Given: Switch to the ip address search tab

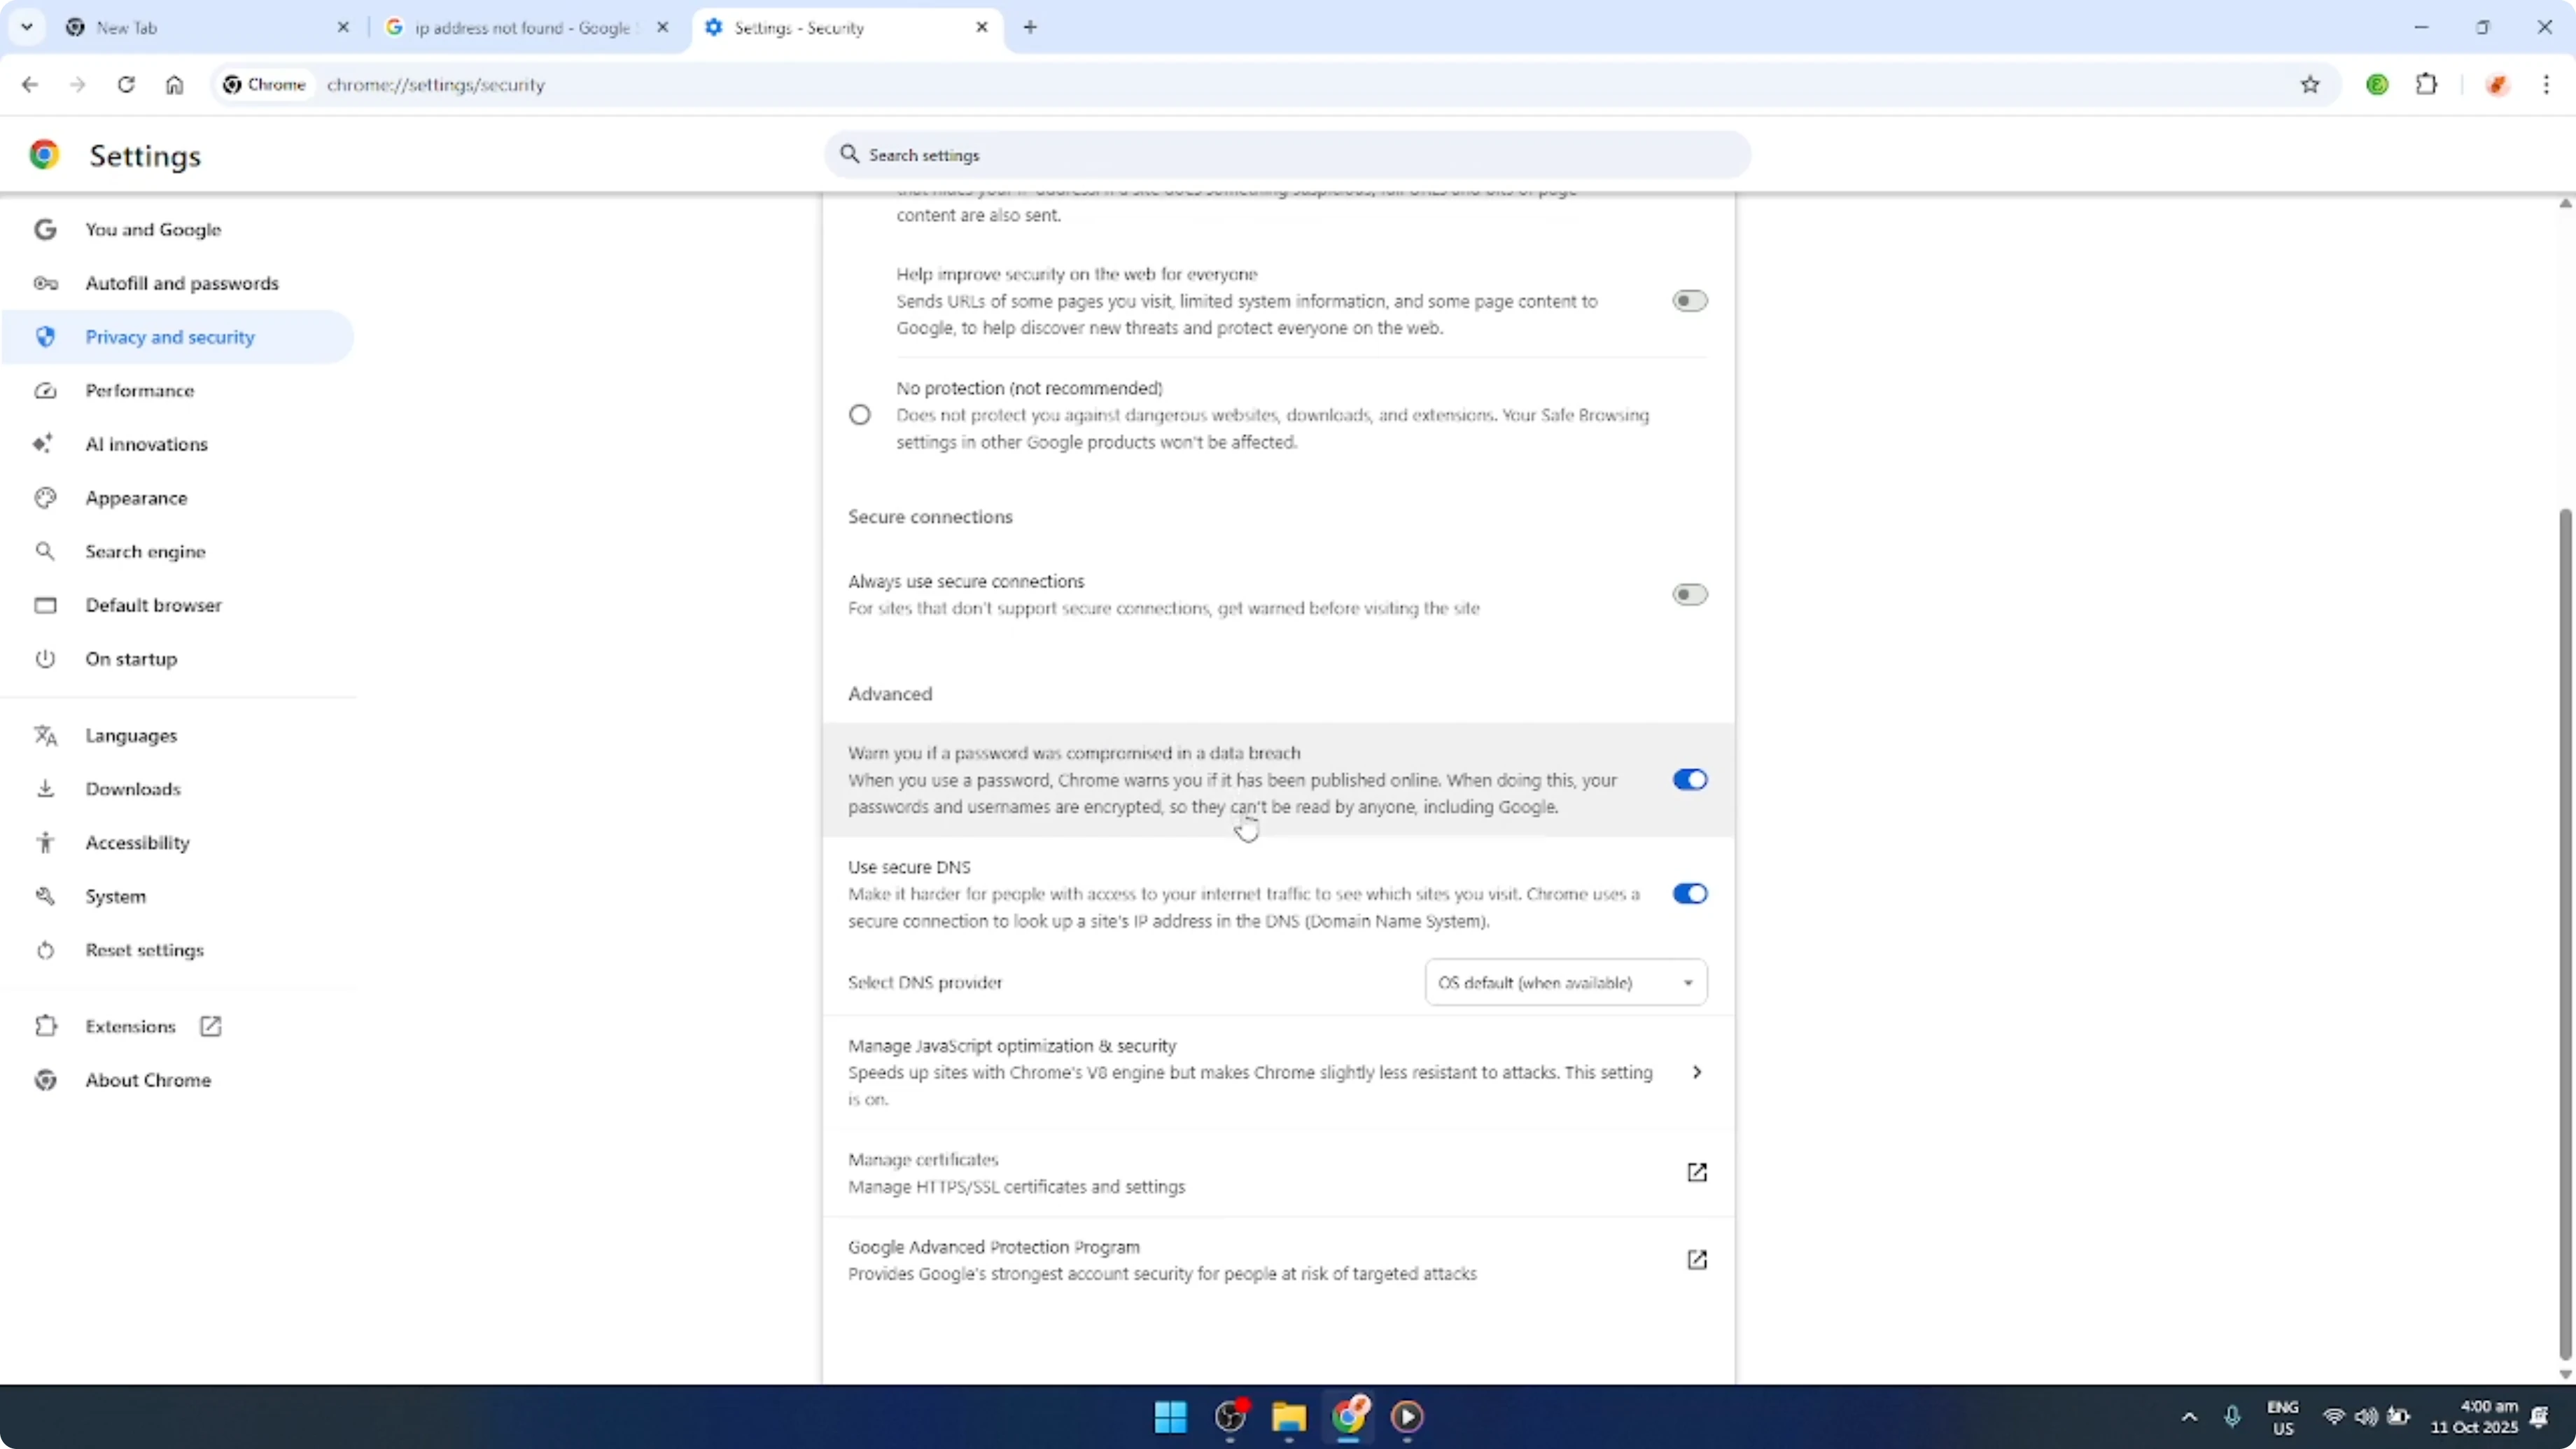Looking at the screenshot, I should coord(520,27).
